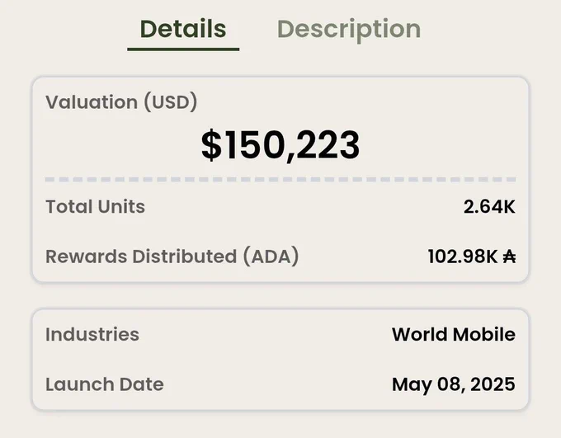Click the Launch Date label

(105, 384)
